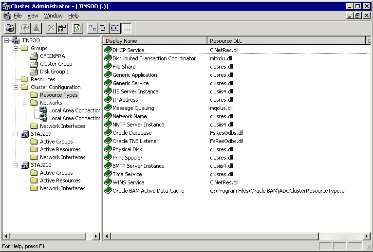
Task: Click the Bring Online toolbar icon
Action: [x=25, y=28]
